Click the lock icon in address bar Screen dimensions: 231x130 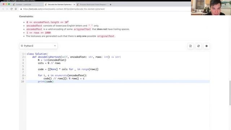point(21,9)
